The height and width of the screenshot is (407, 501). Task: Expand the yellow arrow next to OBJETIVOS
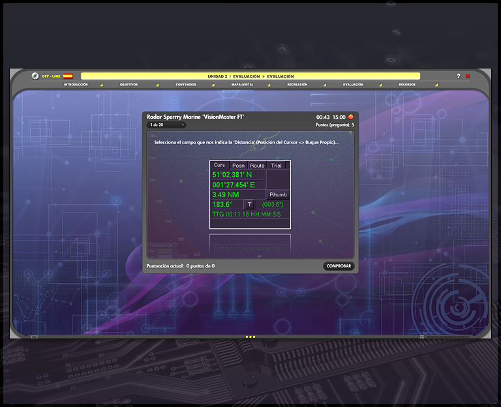coord(157,85)
